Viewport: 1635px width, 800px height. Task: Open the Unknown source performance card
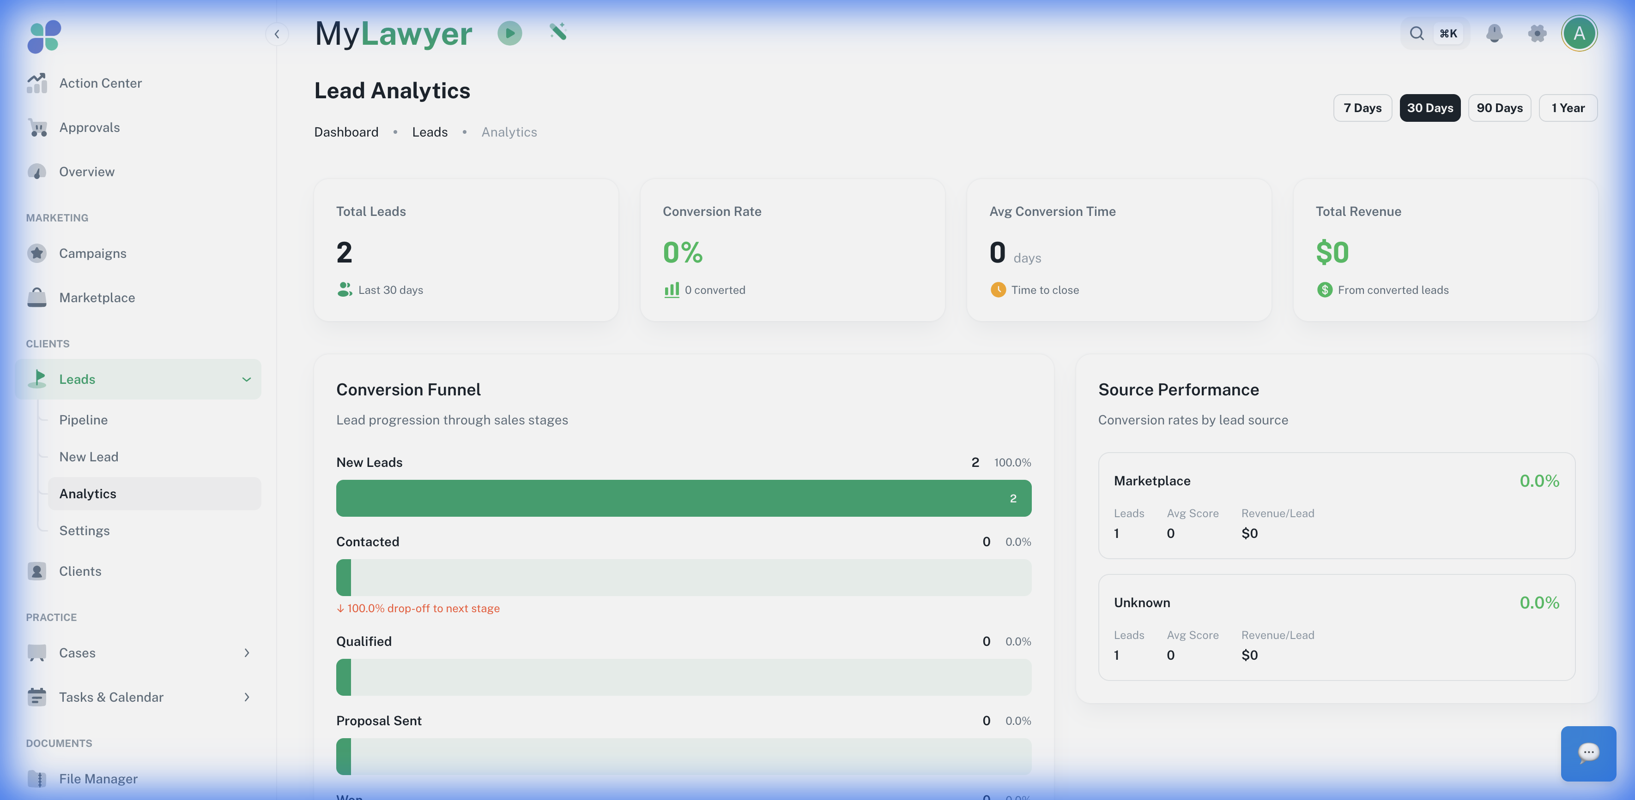[x=1336, y=627]
